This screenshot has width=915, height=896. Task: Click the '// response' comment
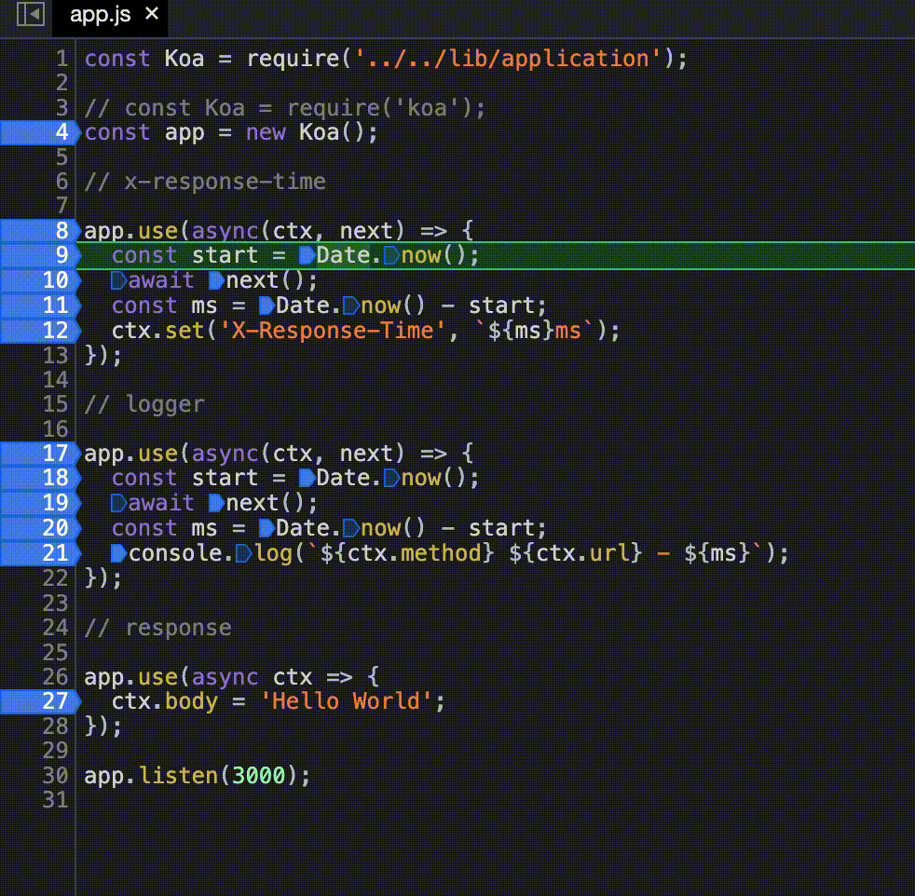[157, 629]
